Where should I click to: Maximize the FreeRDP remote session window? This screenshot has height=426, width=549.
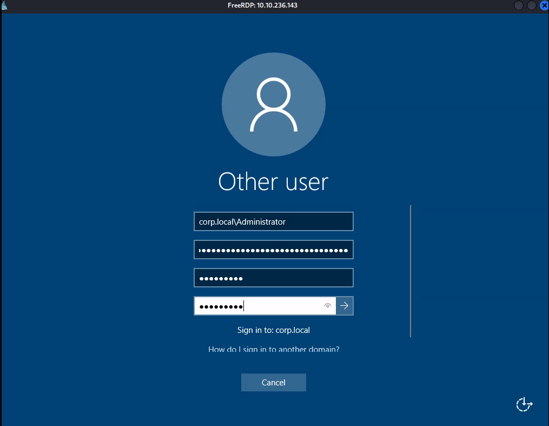tap(531, 5)
